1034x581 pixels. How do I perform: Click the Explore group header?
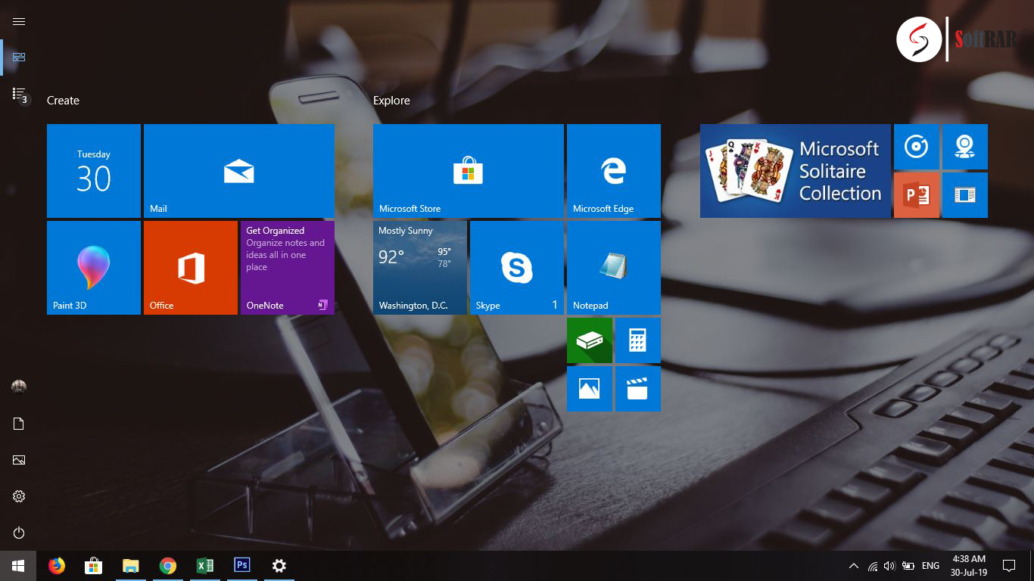[x=391, y=101]
